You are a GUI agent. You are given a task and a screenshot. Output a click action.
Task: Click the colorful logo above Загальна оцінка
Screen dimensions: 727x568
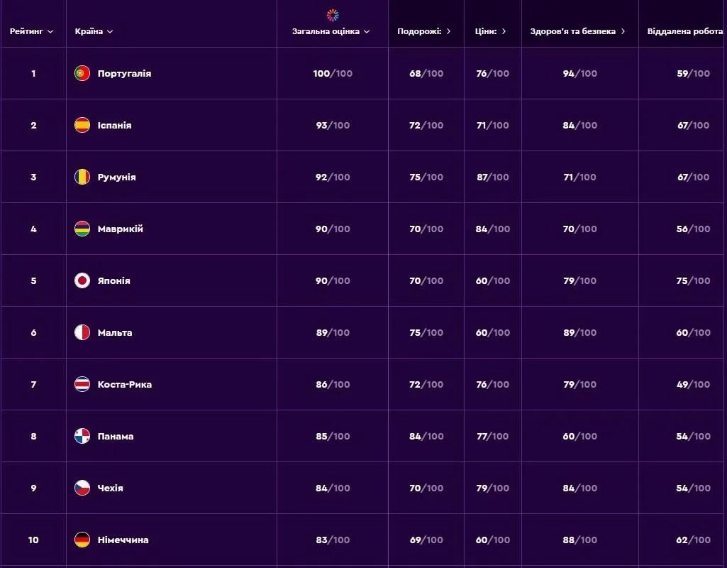(333, 15)
